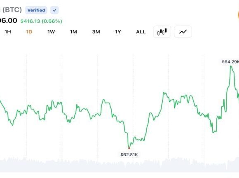
Task: Show the ALL time range
Action: [x=141, y=32]
